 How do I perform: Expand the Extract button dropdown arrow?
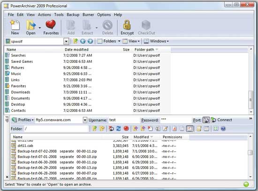point(97,28)
